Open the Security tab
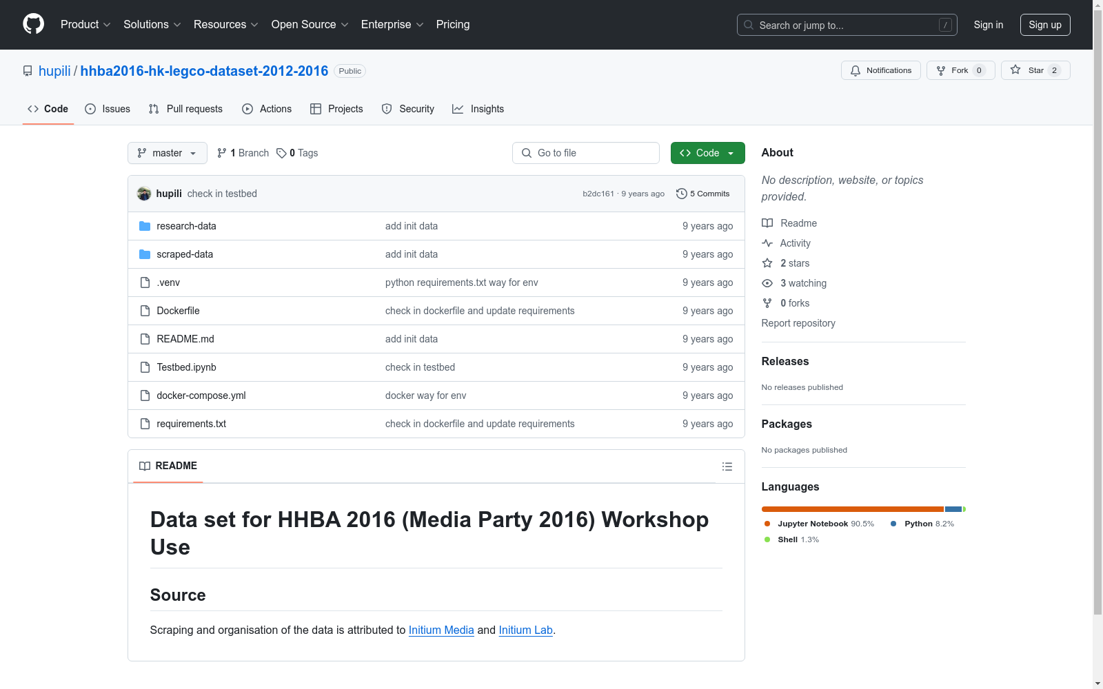This screenshot has width=1103, height=689. tap(408, 109)
